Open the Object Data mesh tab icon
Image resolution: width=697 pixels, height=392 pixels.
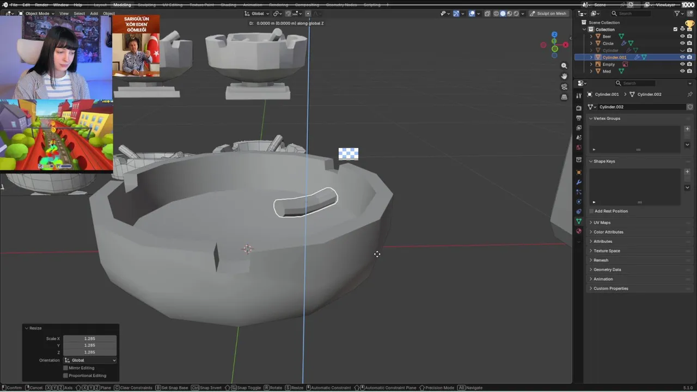579,221
